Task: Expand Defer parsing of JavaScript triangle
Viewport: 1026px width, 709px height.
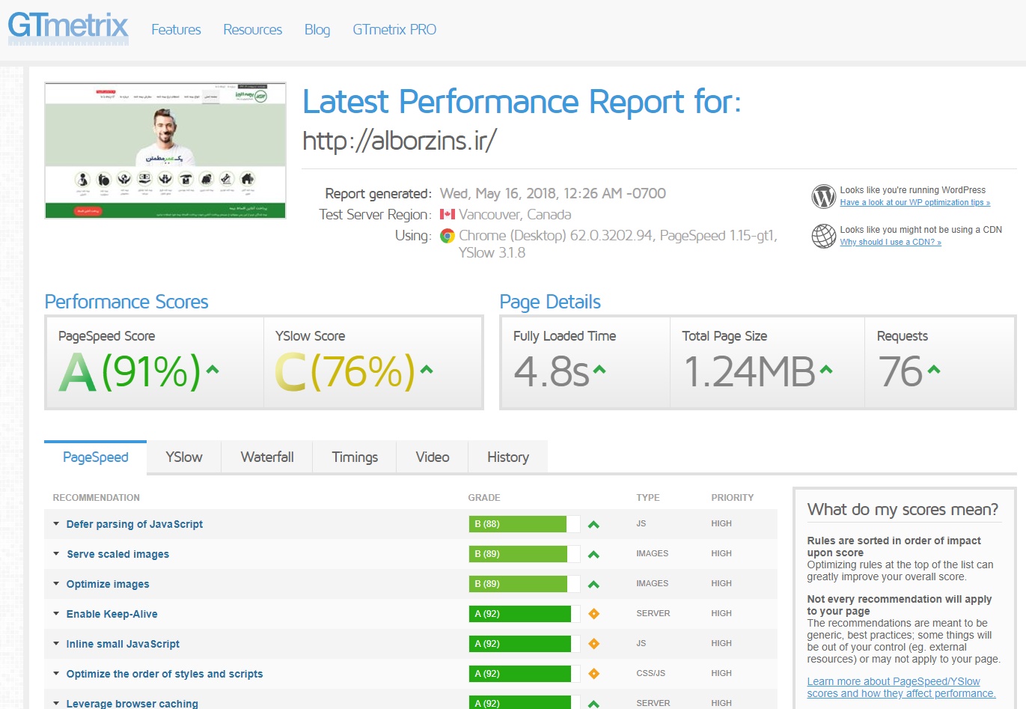Action: (56, 524)
